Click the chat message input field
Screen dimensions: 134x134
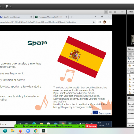coord(131,121)
